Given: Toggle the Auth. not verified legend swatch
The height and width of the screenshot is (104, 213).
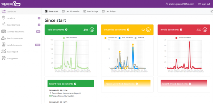Looking at the screenshot, I should click(x=120, y=38).
